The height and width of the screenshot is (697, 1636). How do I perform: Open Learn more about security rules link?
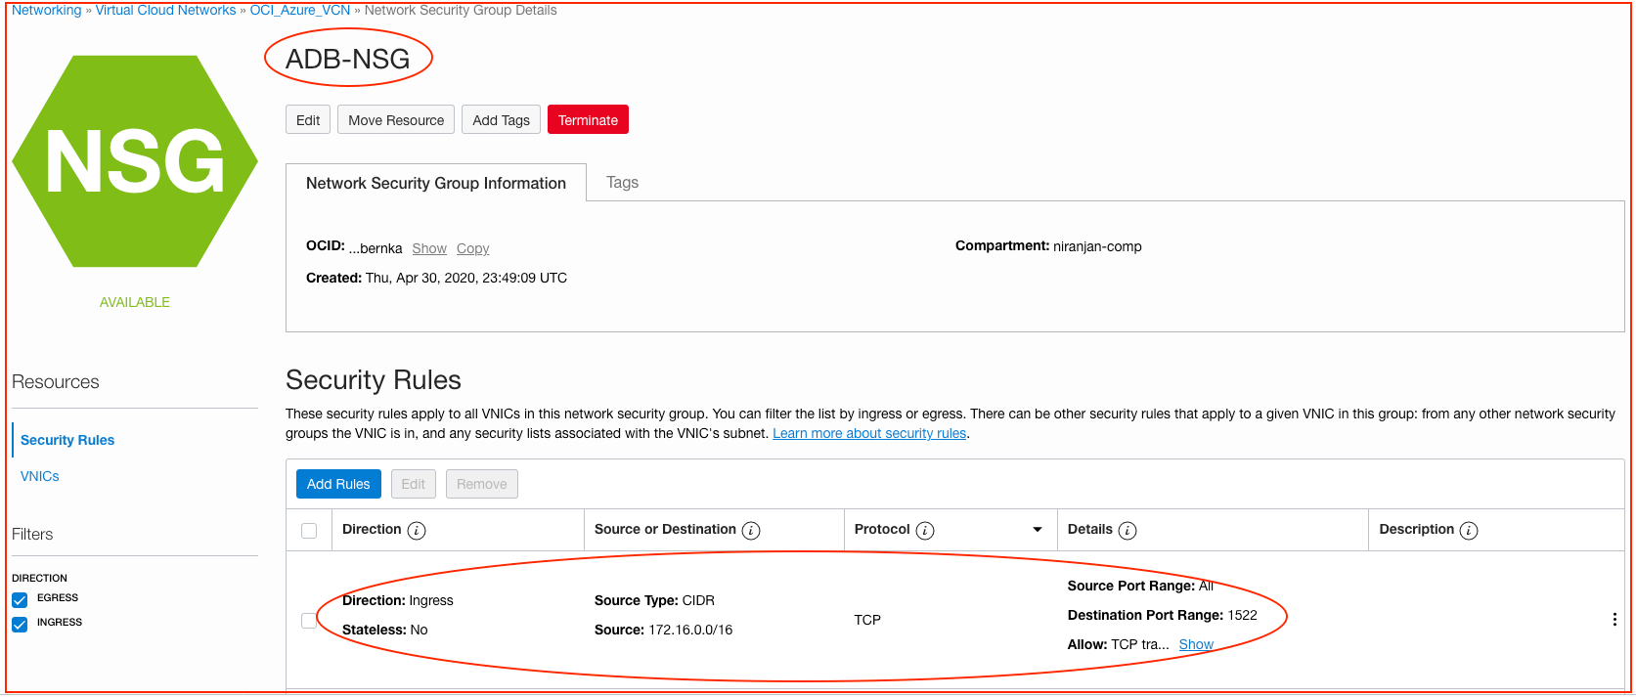(869, 433)
